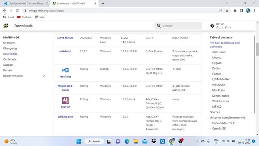Bookmark this page with the star icon
This screenshot has width=259, height=146.
[227, 11]
